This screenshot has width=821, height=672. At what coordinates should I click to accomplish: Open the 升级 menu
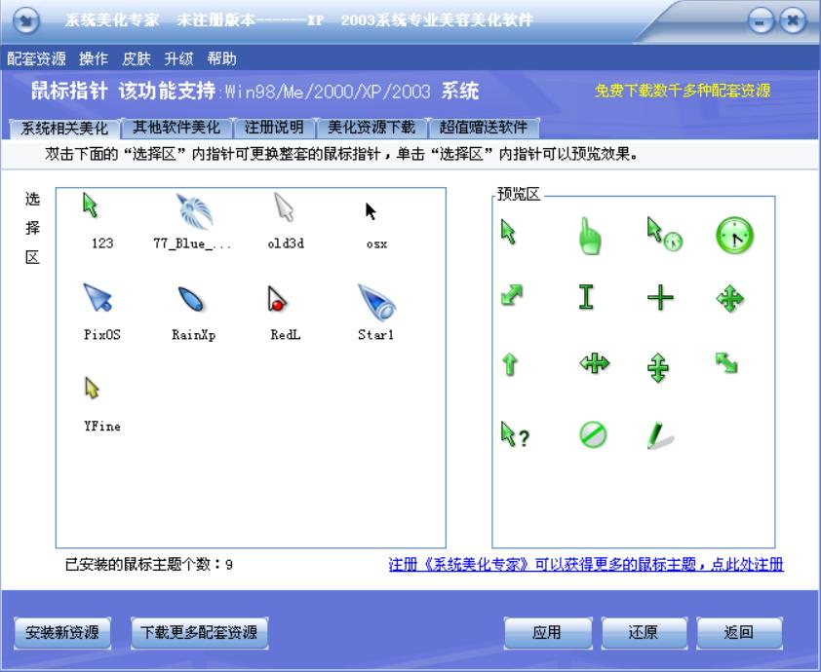(x=178, y=58)
